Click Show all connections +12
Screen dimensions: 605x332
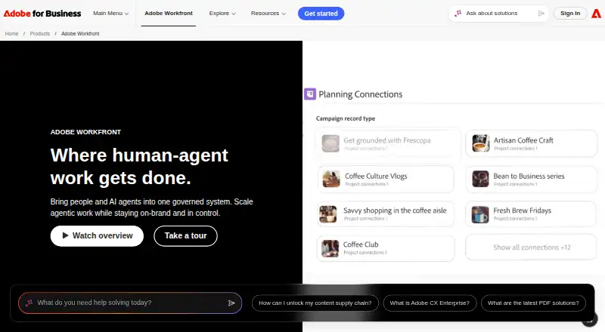point(532,247)
